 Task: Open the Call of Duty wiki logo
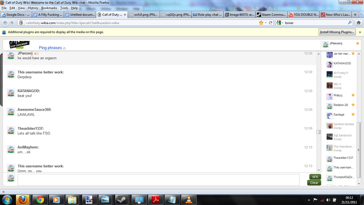[19, 44]
